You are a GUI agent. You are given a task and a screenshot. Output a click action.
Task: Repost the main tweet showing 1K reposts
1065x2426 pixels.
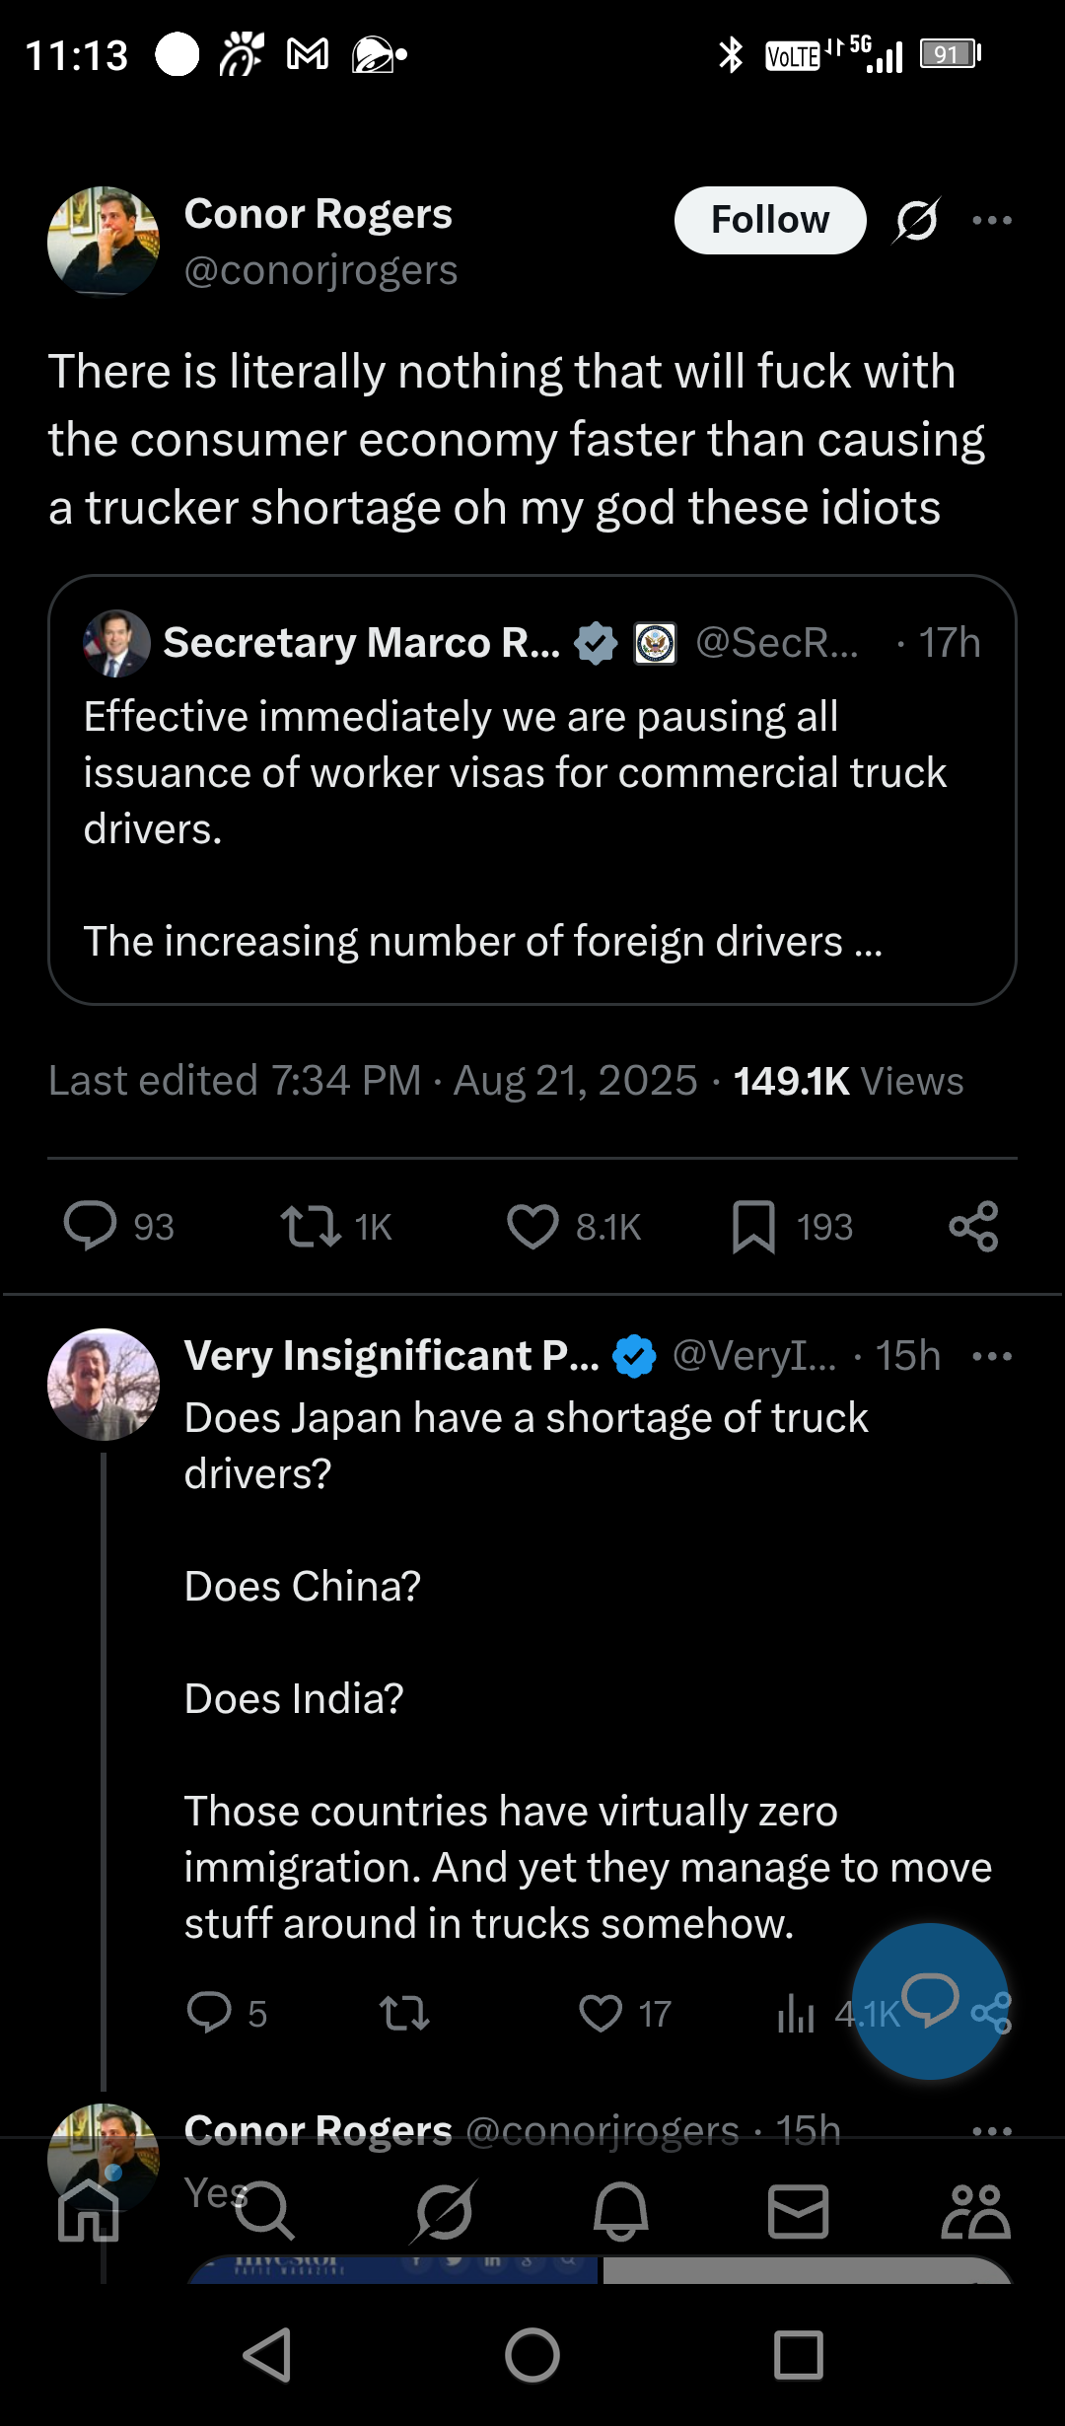tap(336, 1227)
